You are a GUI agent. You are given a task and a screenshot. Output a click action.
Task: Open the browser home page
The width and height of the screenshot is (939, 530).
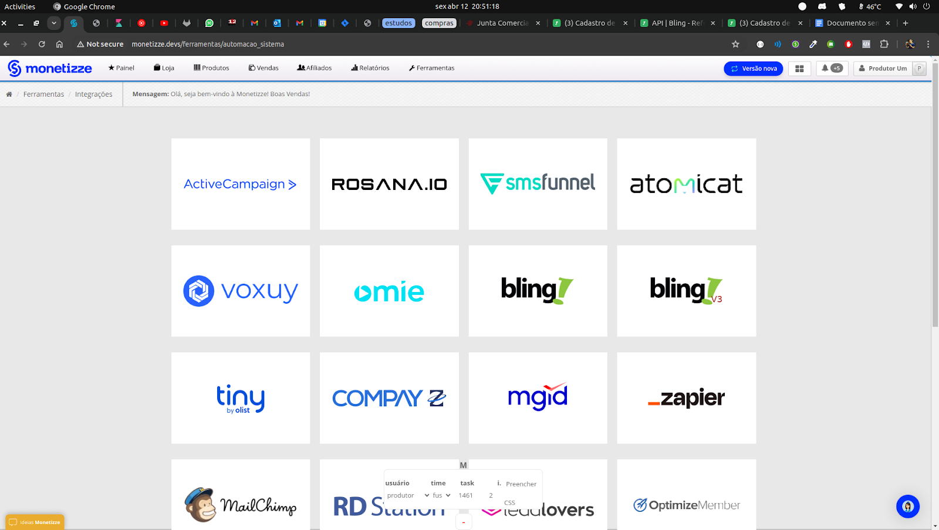(59, 44)
